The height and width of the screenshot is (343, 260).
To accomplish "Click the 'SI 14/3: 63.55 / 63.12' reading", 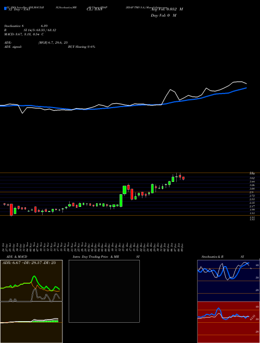I will pos(40,30).
